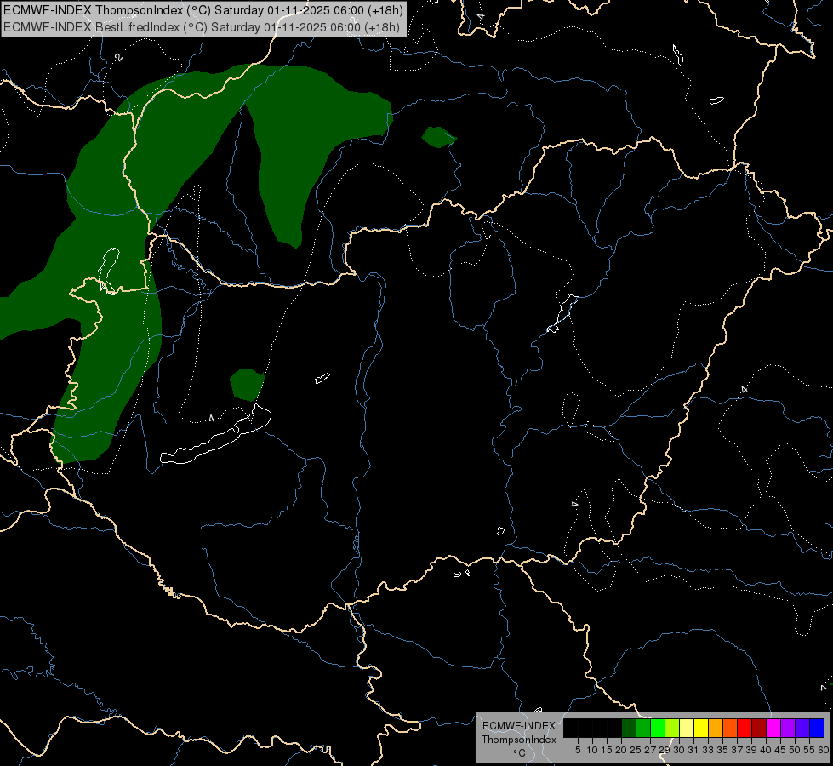Click the medium green 25–27 legend swatch

click(643, 728)
